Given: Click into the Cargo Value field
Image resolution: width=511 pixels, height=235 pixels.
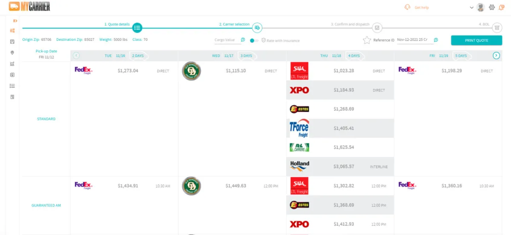Looking at the screenshot, I should click(x=227, y=40).
